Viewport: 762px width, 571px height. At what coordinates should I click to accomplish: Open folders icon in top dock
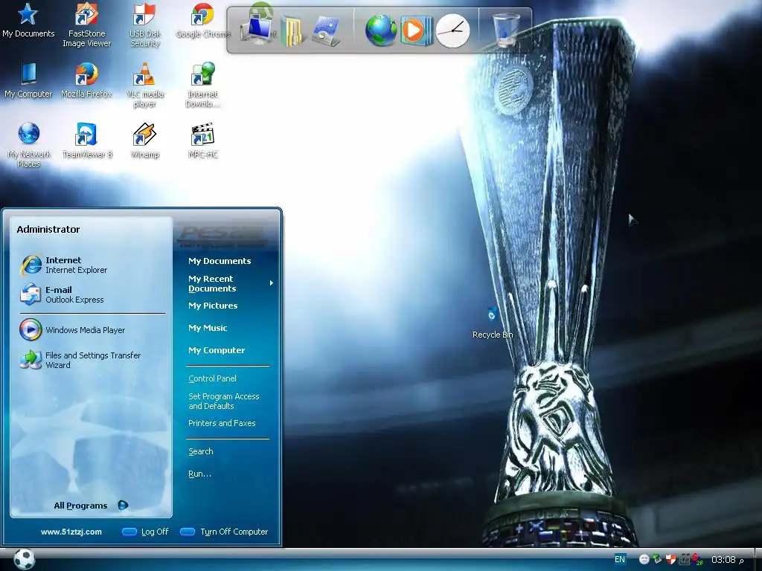pyautogui.click(x=292, y=30)
